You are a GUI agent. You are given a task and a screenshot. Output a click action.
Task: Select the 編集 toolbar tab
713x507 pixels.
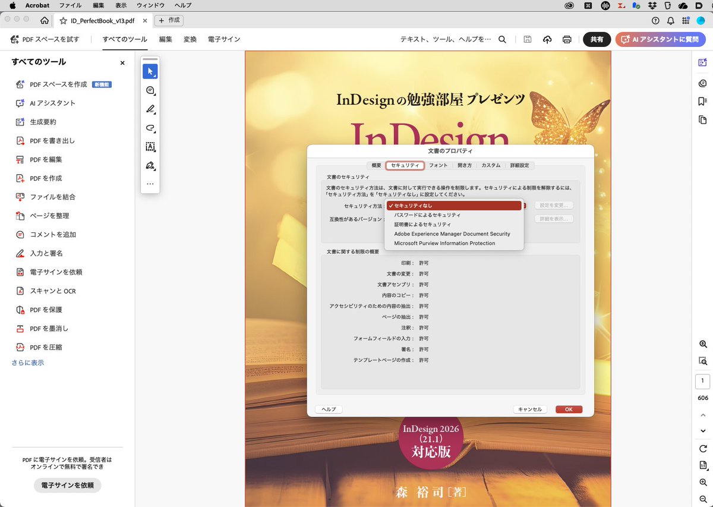165,39
